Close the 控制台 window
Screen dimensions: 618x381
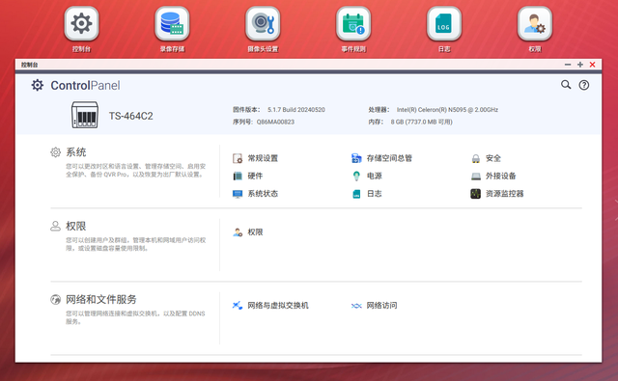(x=592, y=65)
